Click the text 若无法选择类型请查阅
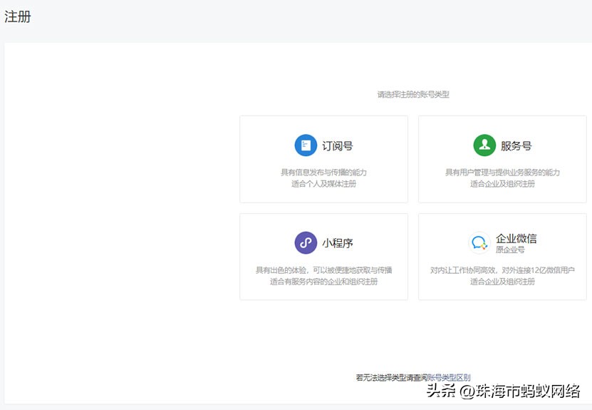Screen dimensions: 592x410 [392, 377]
